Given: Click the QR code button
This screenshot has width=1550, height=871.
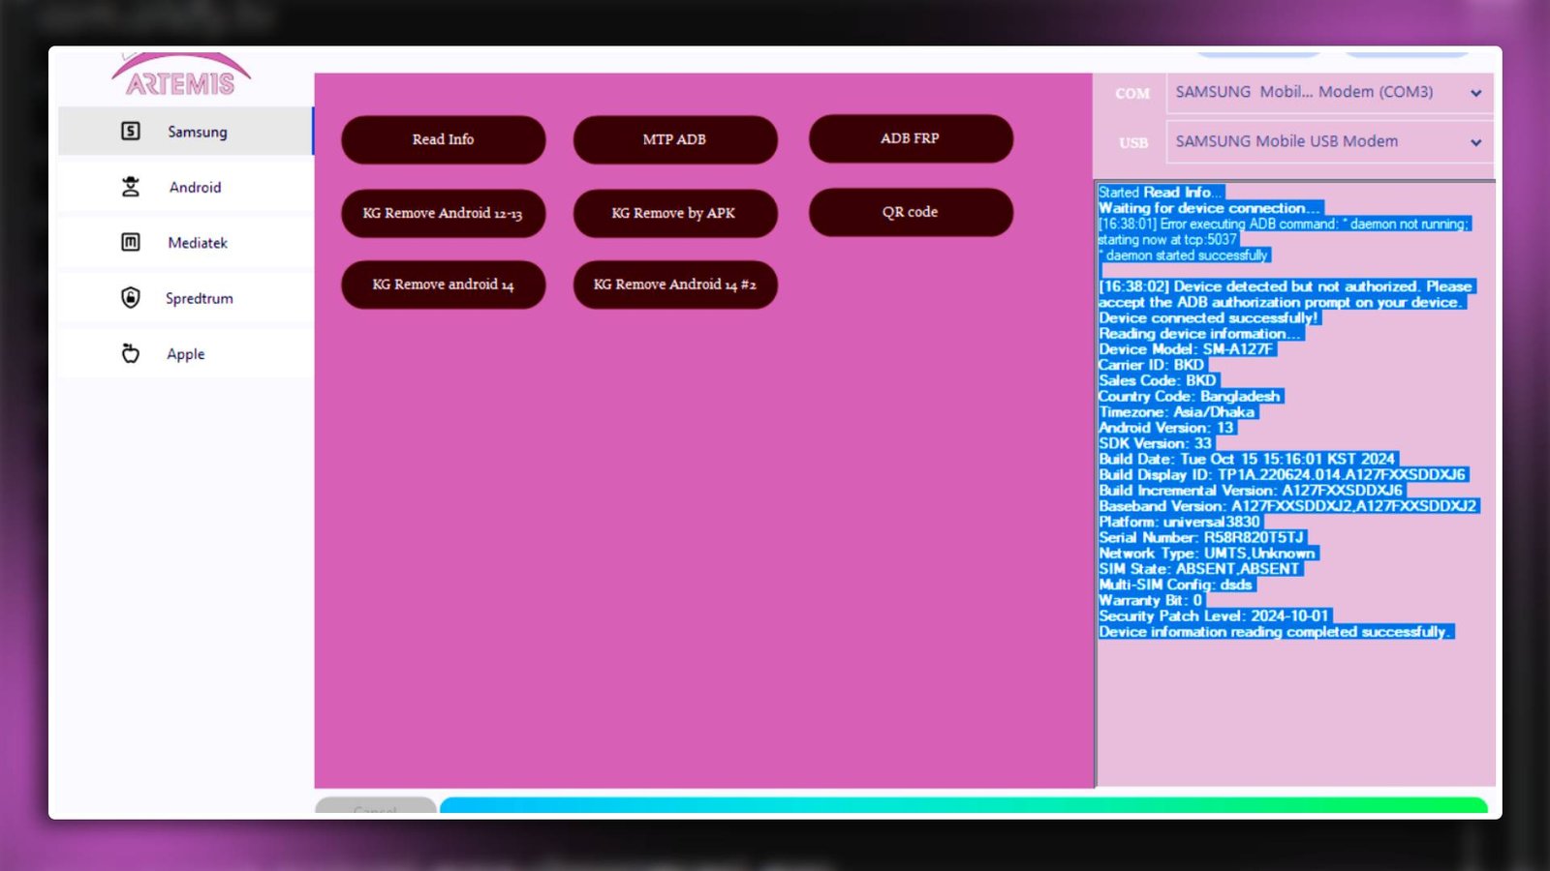Looking at the screenshot, I should pos(910,212).
